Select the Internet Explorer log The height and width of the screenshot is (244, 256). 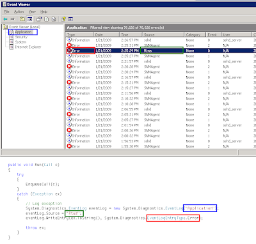(28, 47)
